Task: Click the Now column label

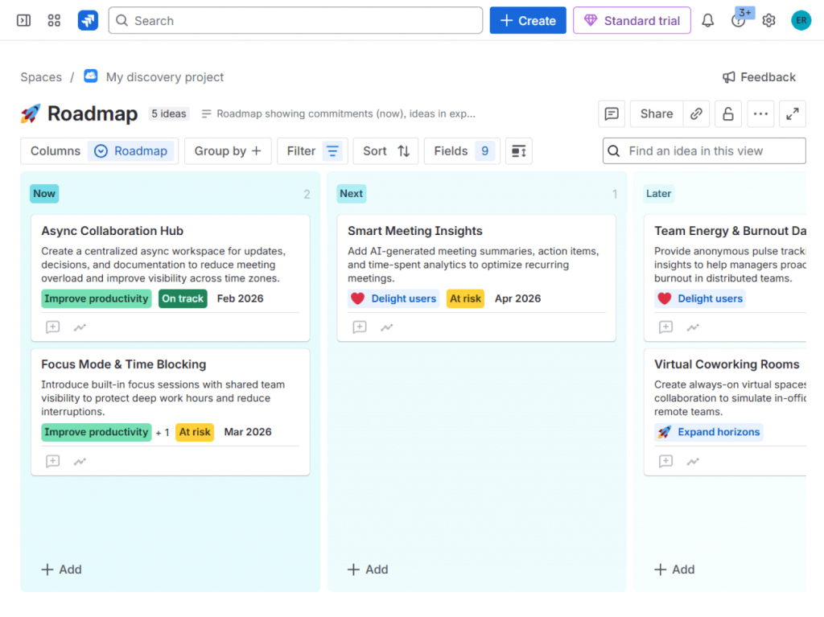Action: coord(44,193)
